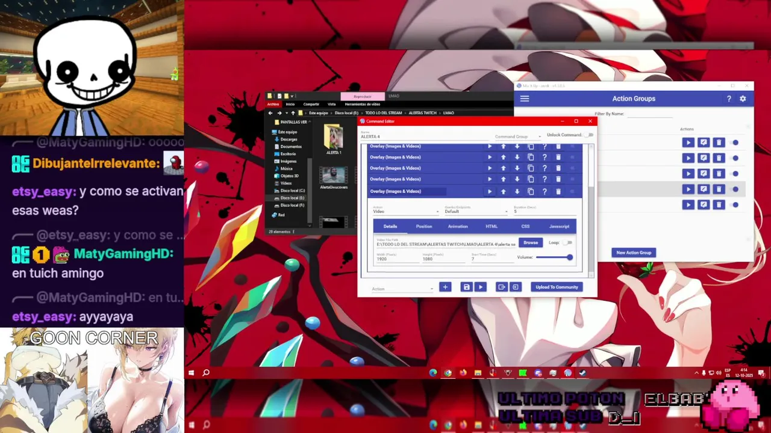
Task: Test-play the expanded Overlay action
Action: (x=489, y=191)
